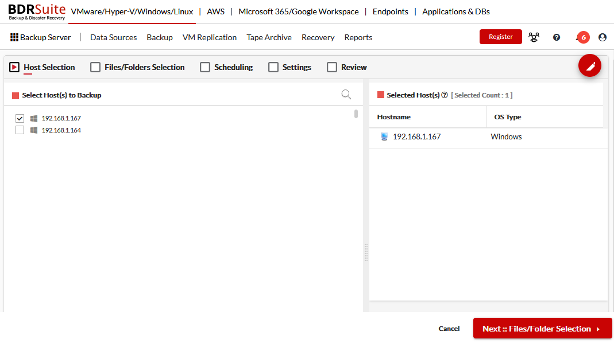Click the Scheduling step checkbox
The image size is (614, 343).
tap(205, 67)
